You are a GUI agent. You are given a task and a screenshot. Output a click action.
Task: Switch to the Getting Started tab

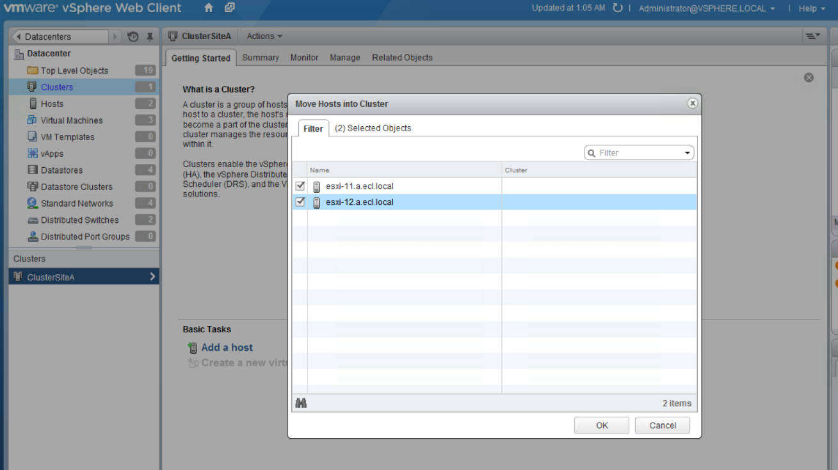click(200, 58)
